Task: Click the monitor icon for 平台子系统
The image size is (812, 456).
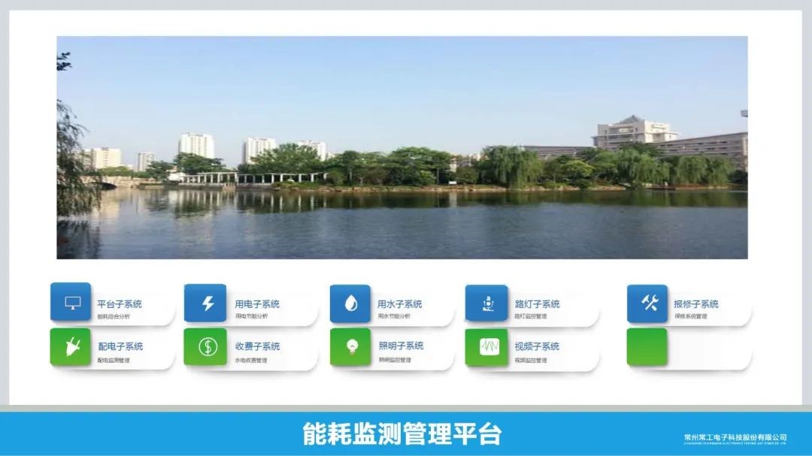Action: point(71,303)
